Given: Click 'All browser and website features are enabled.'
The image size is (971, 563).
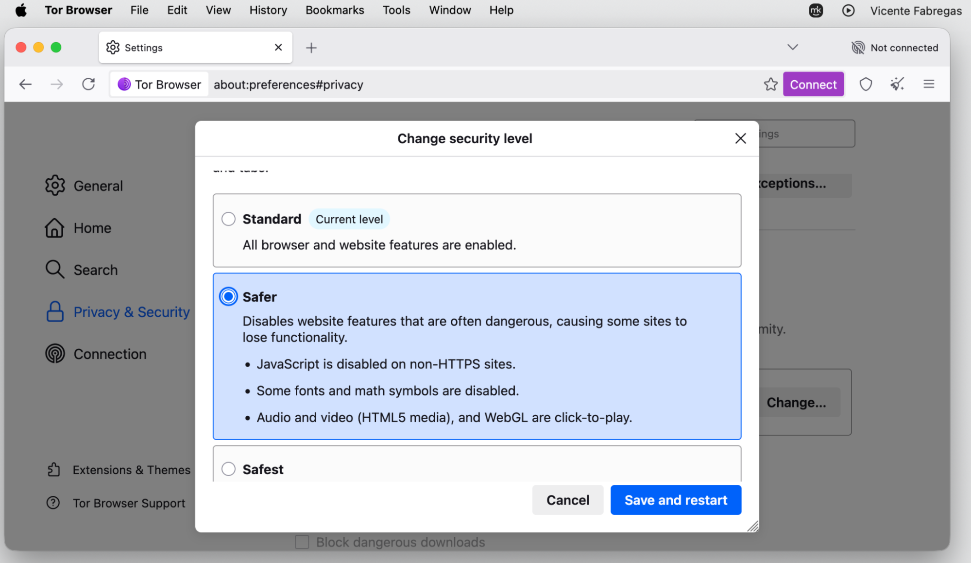Looking at the screenshot, I should pyautogui.click(x=379, y=245).
